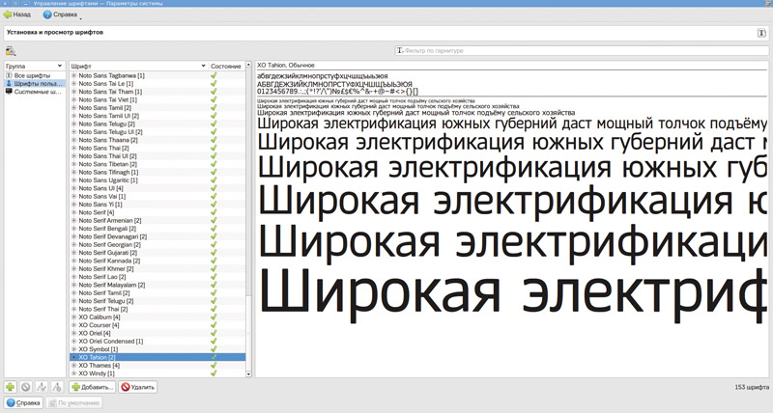The height and width of the screenshot is (413, 773).
Task: Select the Noto Sans Ugaritic [1] row
Action: (157, 180)
